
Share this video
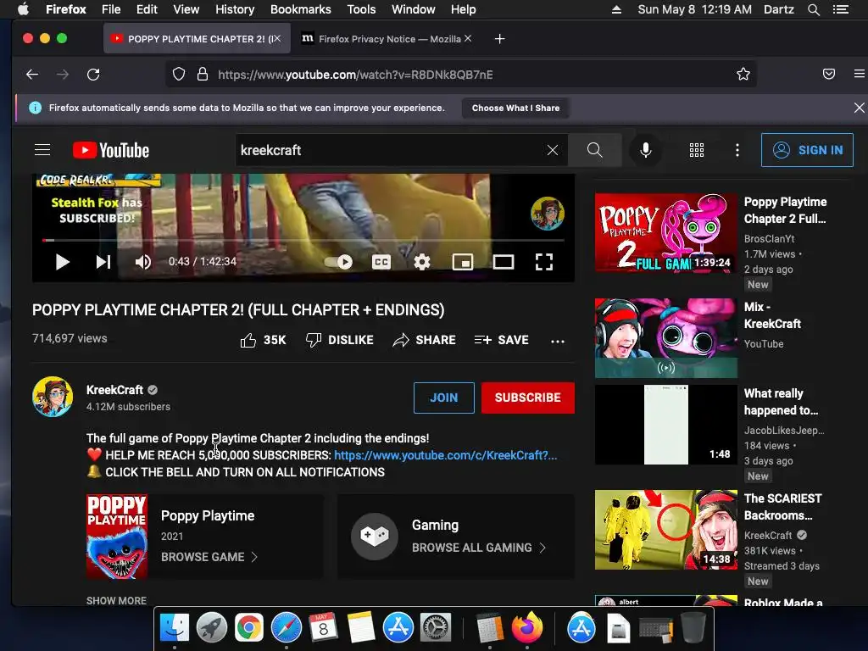[x=424, y=340]
